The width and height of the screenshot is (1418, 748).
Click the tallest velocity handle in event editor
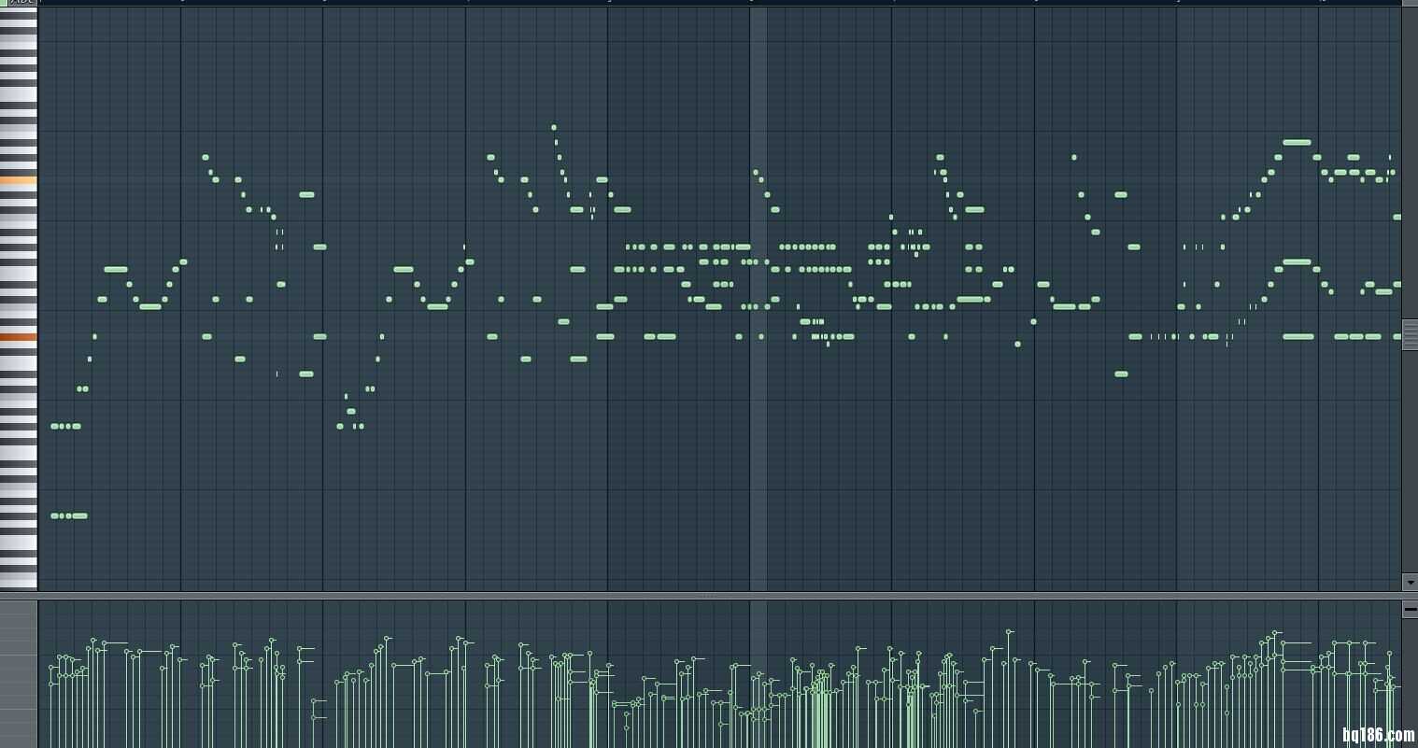pos(1010,632)
